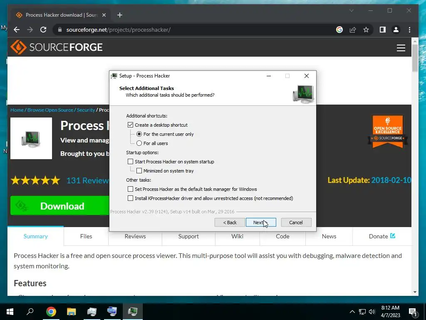Screen dimensions: 426x320
Task: Select the Process Hacker download browser tab
Action: point(61,15)
